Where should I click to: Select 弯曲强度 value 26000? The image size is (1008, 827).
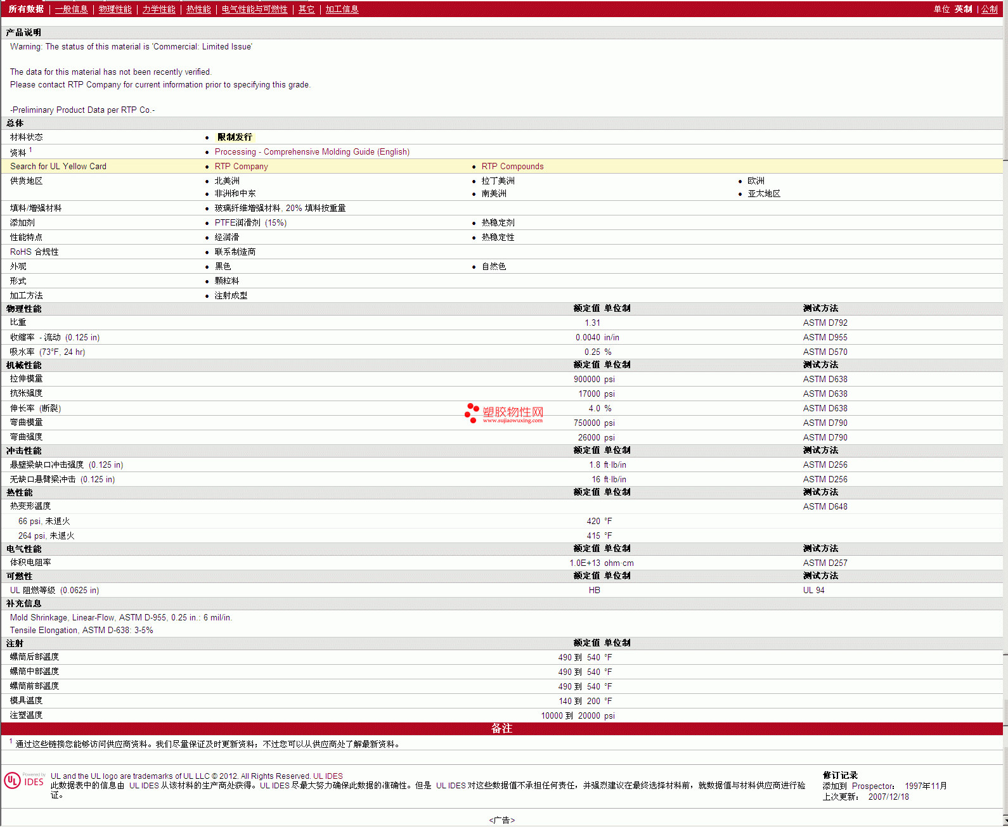point(589,437)
